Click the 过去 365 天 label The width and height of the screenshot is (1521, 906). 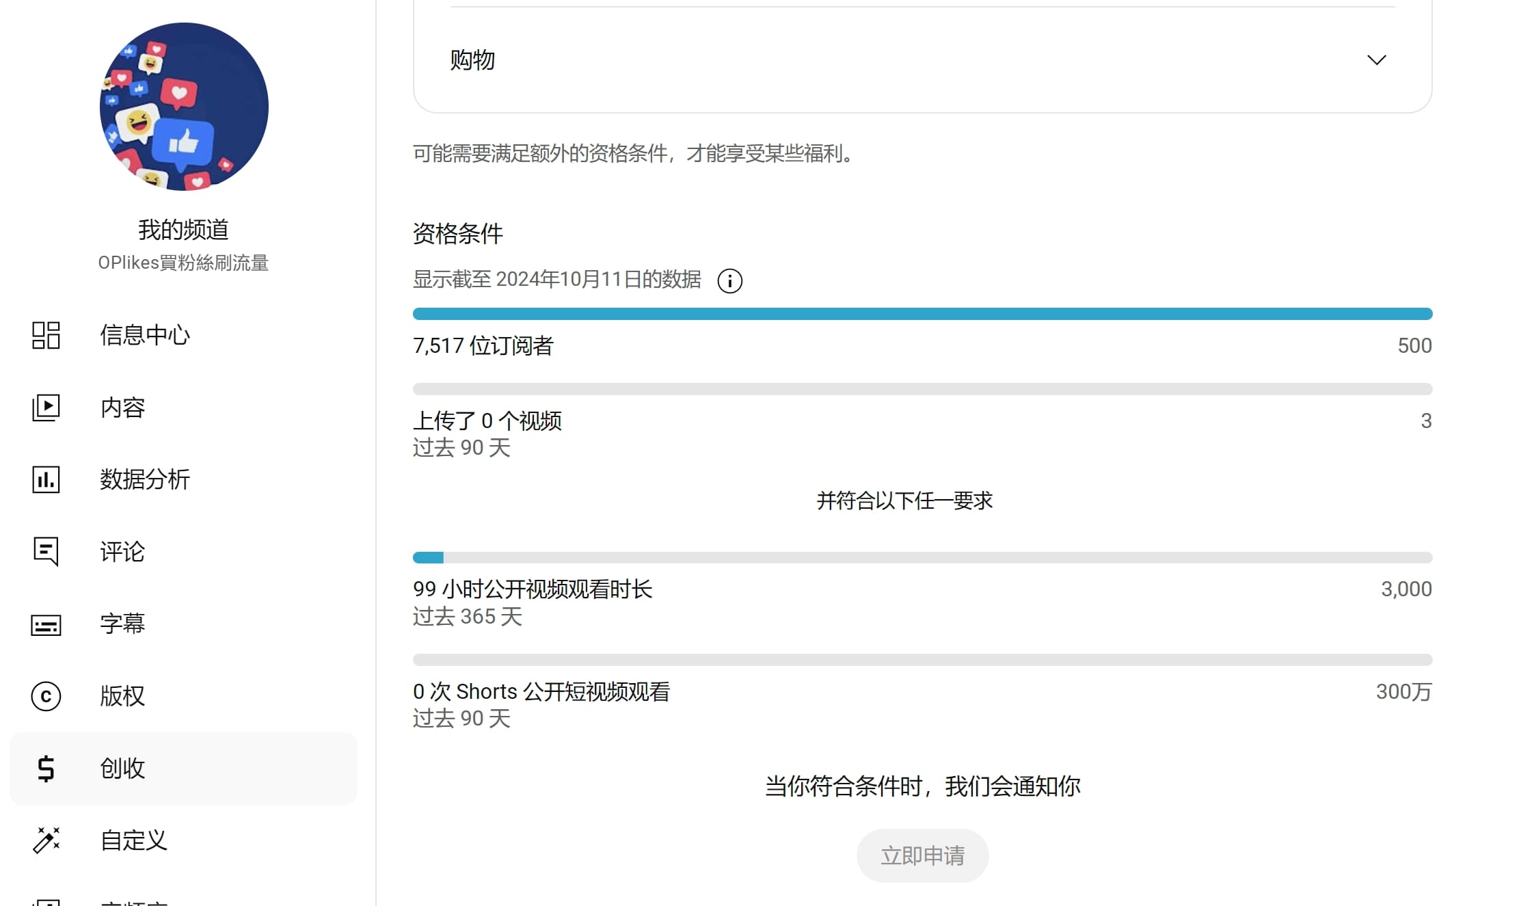click(468, 616)
